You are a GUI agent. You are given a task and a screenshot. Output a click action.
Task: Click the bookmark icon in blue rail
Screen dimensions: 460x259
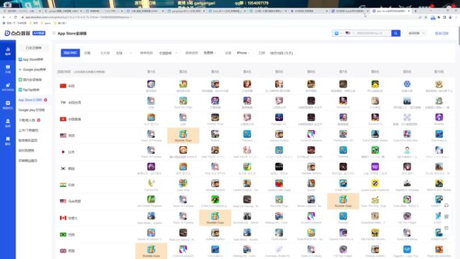tap(8, 140)
